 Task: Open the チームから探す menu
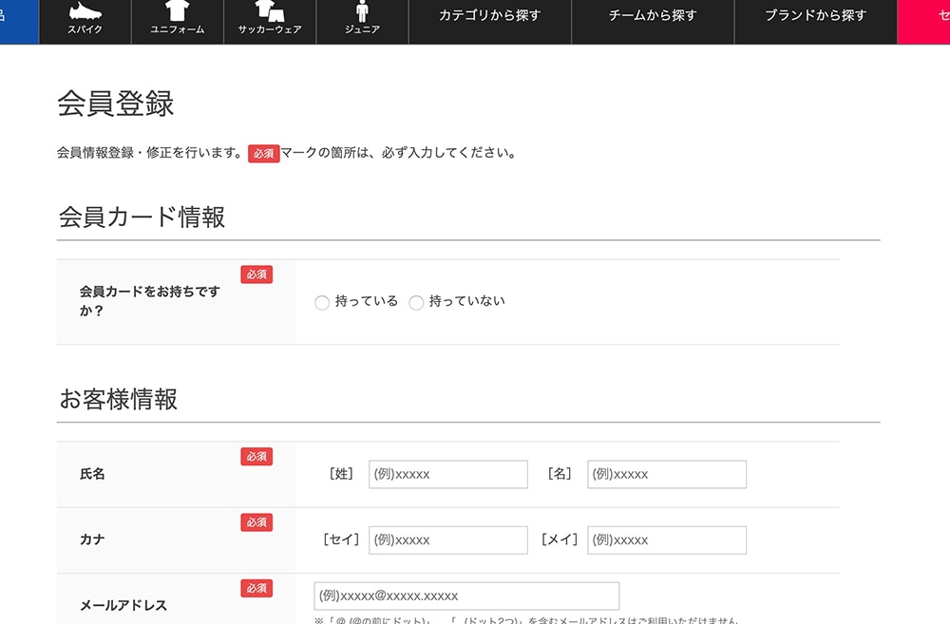tap(652, 15)
